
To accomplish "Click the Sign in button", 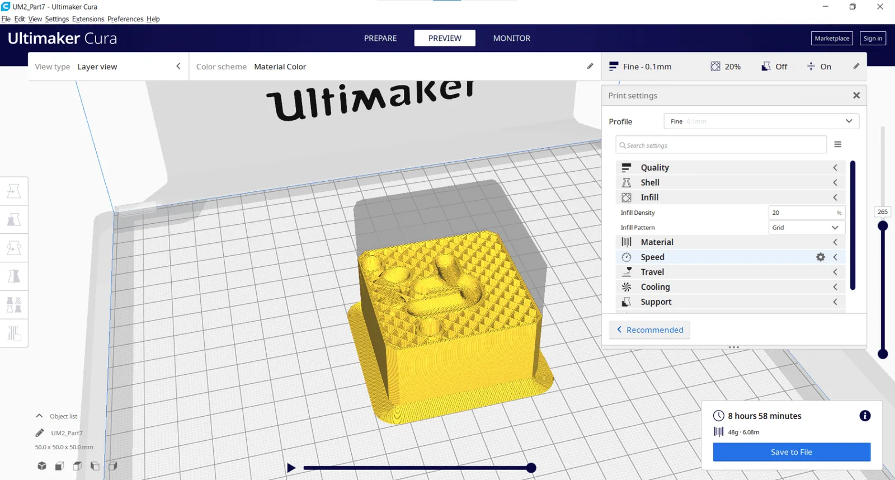I will pyautogui.click(x=873, y=38).
